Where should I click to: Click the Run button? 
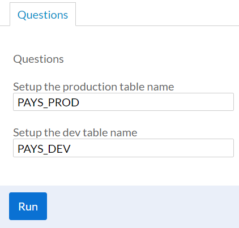coord(28,206)
